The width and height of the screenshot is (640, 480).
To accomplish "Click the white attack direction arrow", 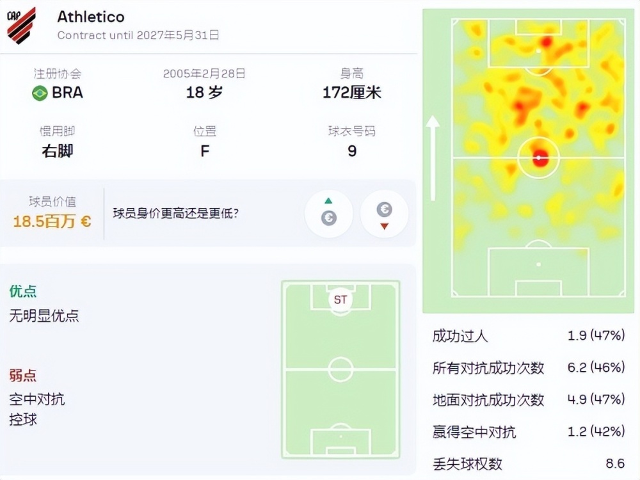I will point(433,158).
